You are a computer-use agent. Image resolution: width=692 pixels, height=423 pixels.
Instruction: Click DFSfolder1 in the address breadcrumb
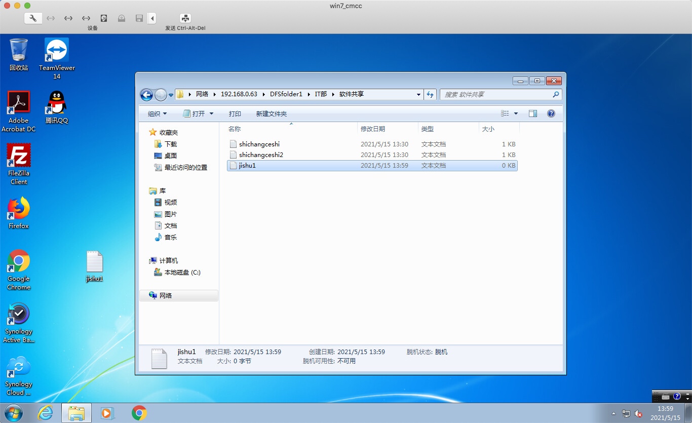[286, 94]
